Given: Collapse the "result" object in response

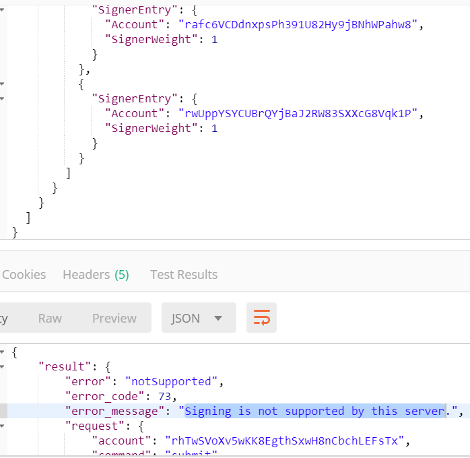Looking at the screenshot, I should [x=2, y=366].
